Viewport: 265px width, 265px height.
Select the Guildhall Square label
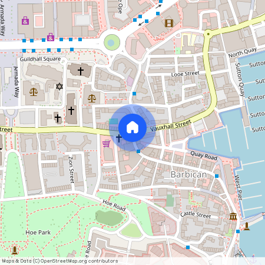(40, 59)
